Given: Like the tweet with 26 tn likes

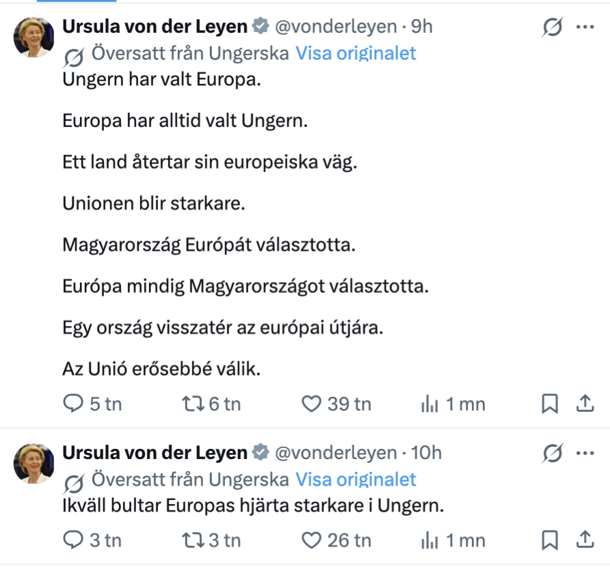Looking at the screenshot, I should tap(312, 540).
